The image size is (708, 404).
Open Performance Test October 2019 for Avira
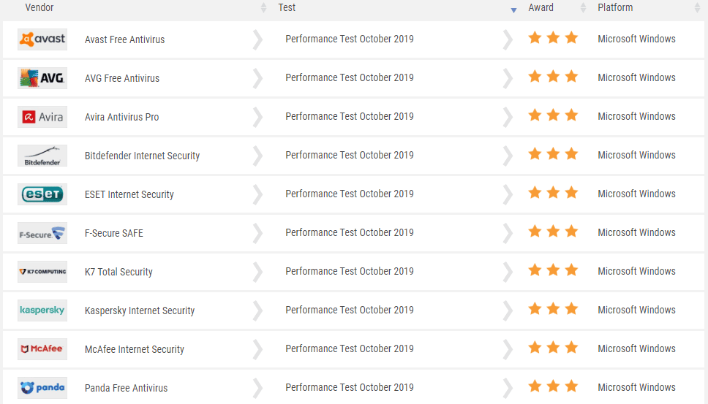tap(350, 117)
